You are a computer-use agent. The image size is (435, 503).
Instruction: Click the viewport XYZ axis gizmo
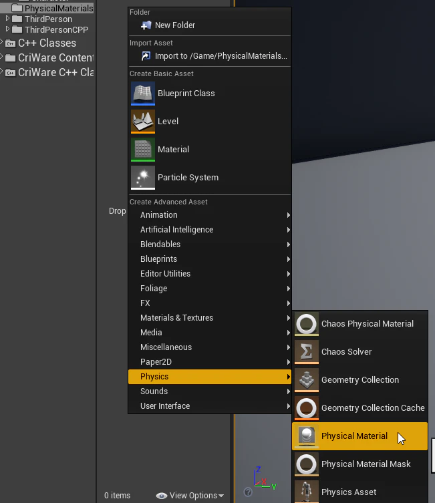tap(265, 479)
